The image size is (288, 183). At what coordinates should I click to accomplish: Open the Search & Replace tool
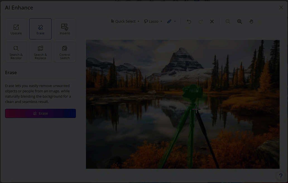tap(40, 52)
